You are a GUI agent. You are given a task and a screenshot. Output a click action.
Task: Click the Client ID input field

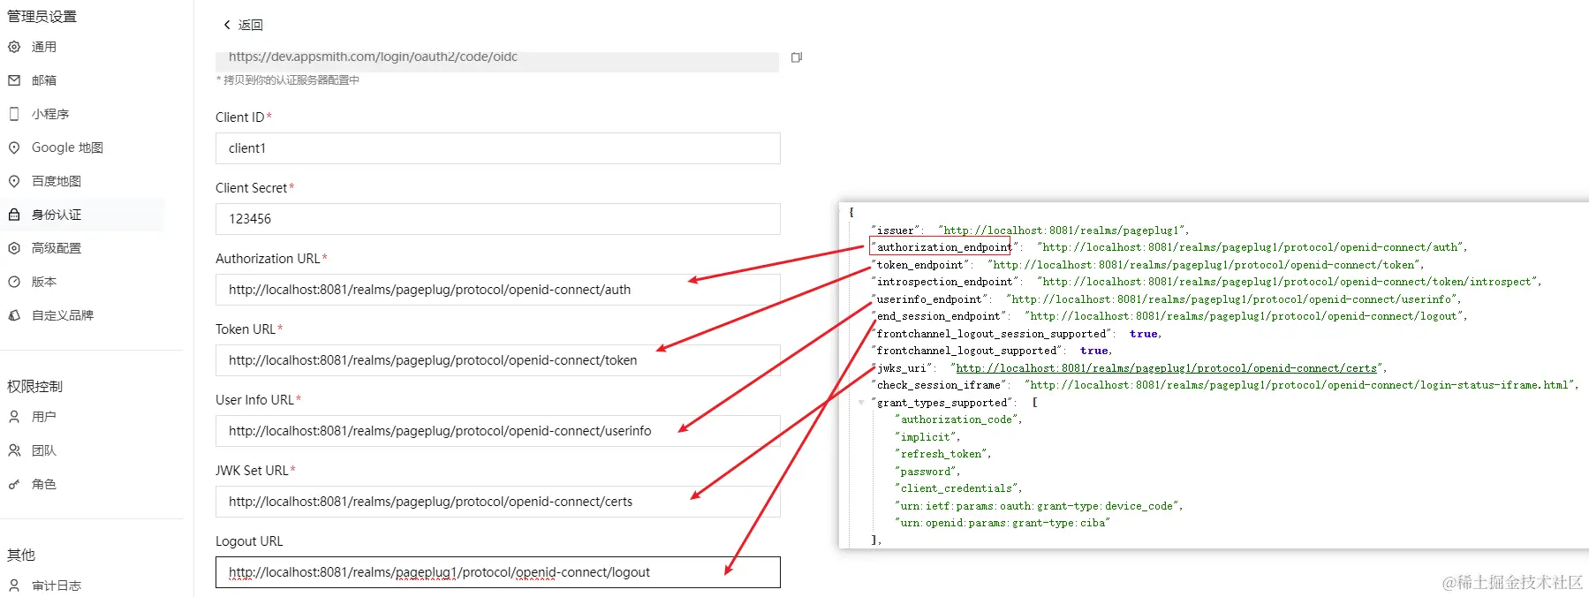497,148
